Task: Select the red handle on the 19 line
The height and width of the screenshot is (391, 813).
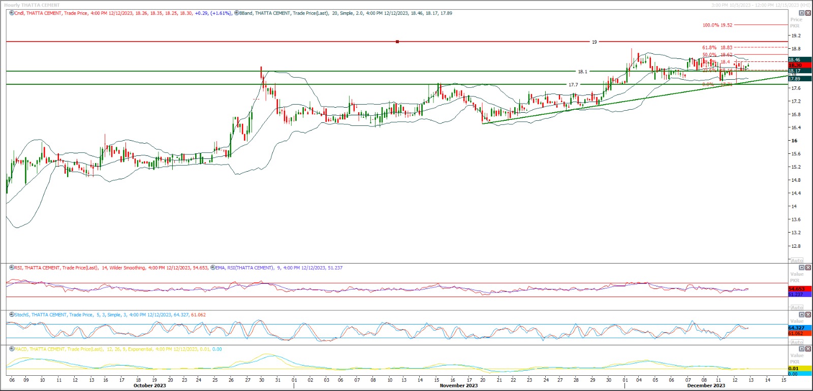Action: [397, 42]
